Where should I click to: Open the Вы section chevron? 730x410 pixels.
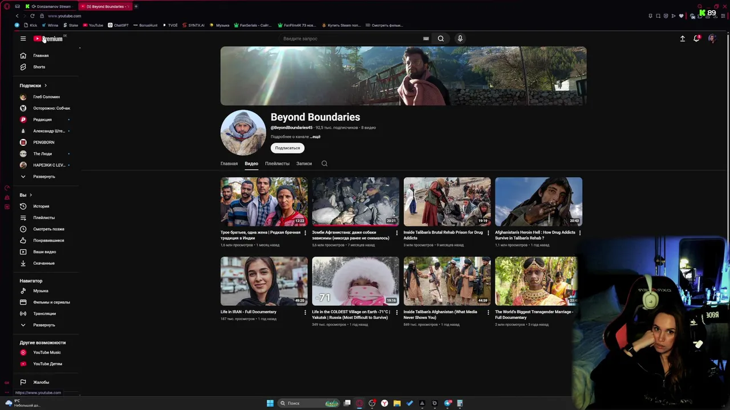tap(31, 195)
